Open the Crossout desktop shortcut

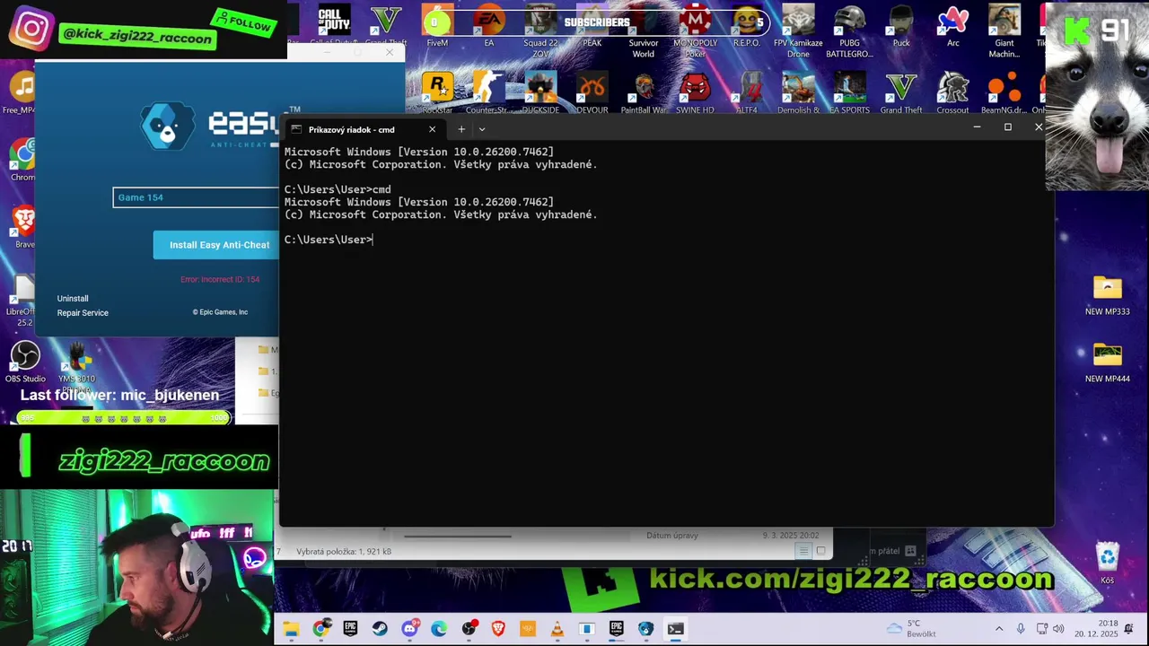click(x=953, y=92)
